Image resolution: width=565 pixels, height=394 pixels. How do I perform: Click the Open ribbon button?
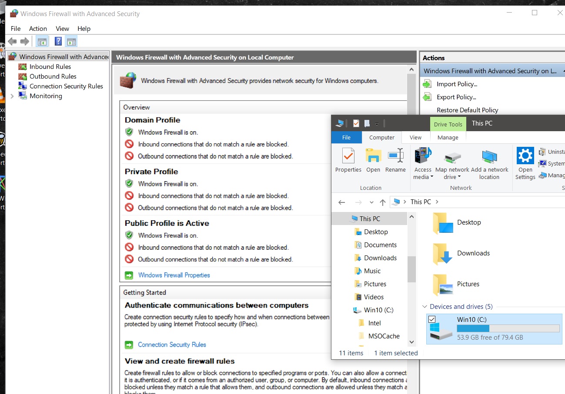pos(373,160)
